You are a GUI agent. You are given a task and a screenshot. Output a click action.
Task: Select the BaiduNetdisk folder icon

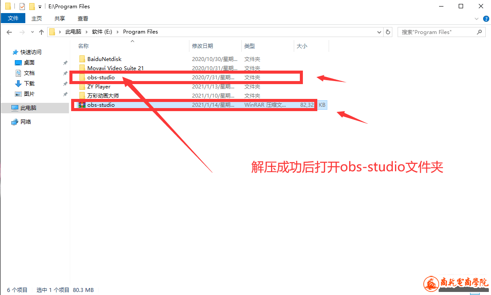(82, 59)
